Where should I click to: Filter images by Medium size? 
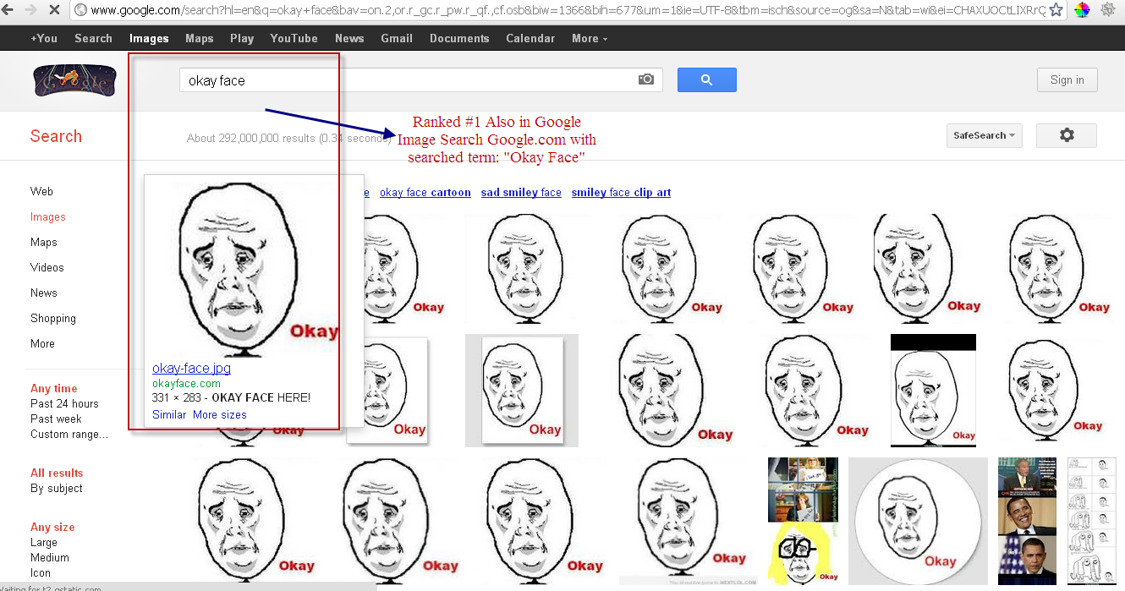click(x=50, y=557)
